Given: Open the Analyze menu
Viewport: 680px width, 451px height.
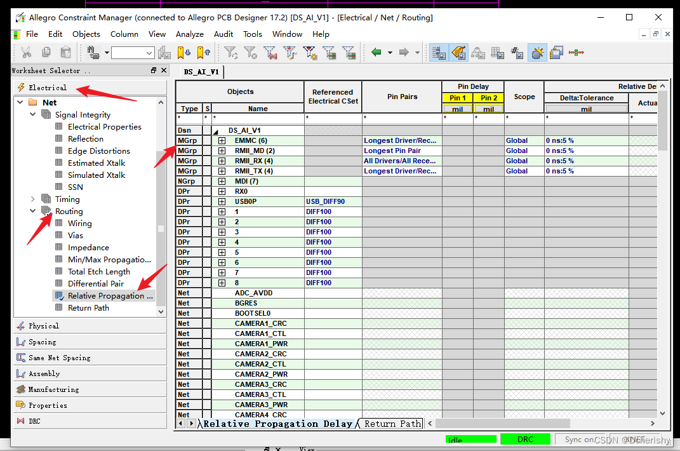Looking at the screenshot, I should 189,34.
